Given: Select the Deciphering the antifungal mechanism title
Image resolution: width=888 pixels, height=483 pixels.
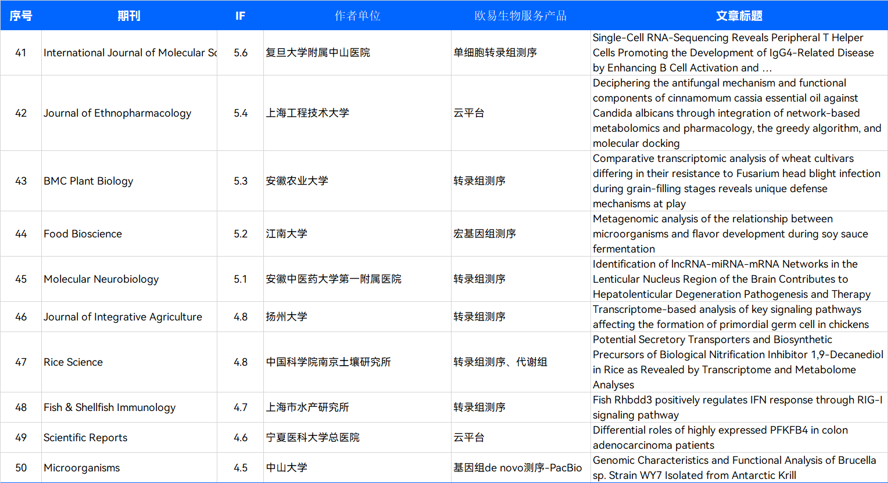Looking at the screenshot, I should pyautogui.click(x=739, y=113).
